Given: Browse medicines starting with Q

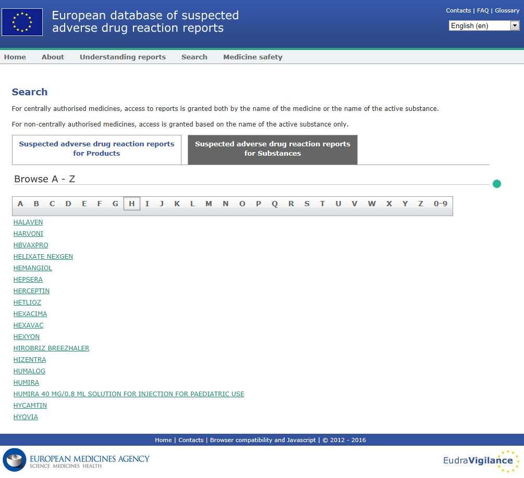Looking at the screenshot, I should [275, 204].
